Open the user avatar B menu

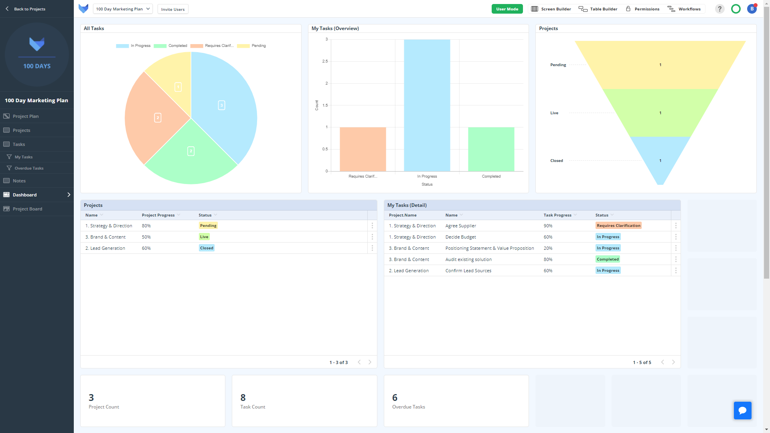752,9
